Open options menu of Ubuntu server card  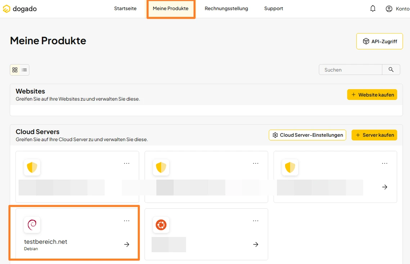(256, 221)
